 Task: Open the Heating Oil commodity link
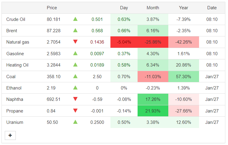point(17,65)
